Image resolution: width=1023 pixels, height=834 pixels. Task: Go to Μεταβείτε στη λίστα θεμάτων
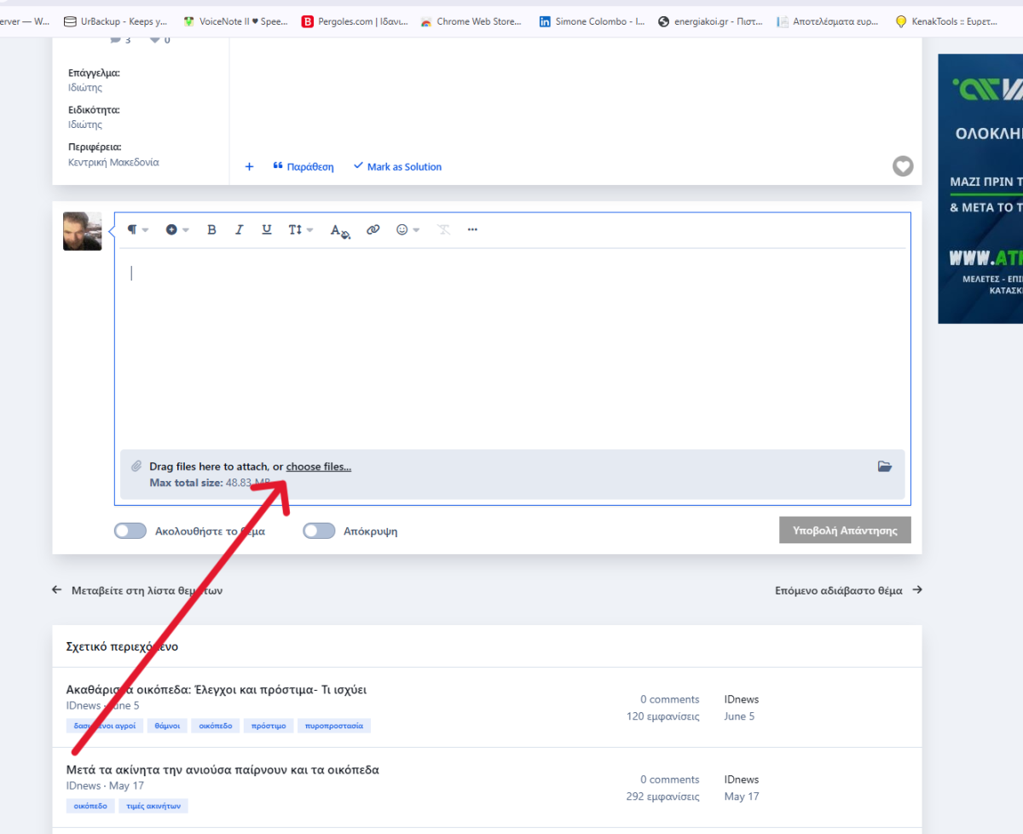137,590
